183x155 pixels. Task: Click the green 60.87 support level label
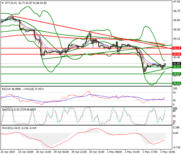tap(177, 74)
